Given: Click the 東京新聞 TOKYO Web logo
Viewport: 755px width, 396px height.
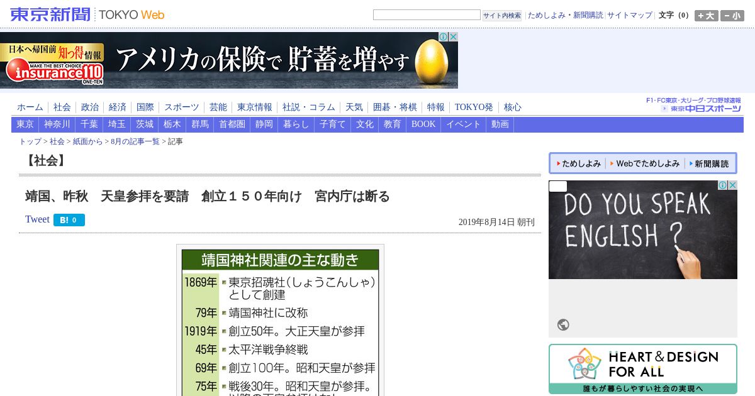Looking at the screenshot, I should coord(87,14).
